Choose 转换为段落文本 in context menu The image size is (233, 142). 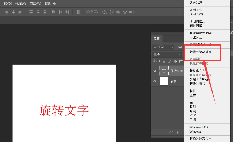tap(200, 138)
